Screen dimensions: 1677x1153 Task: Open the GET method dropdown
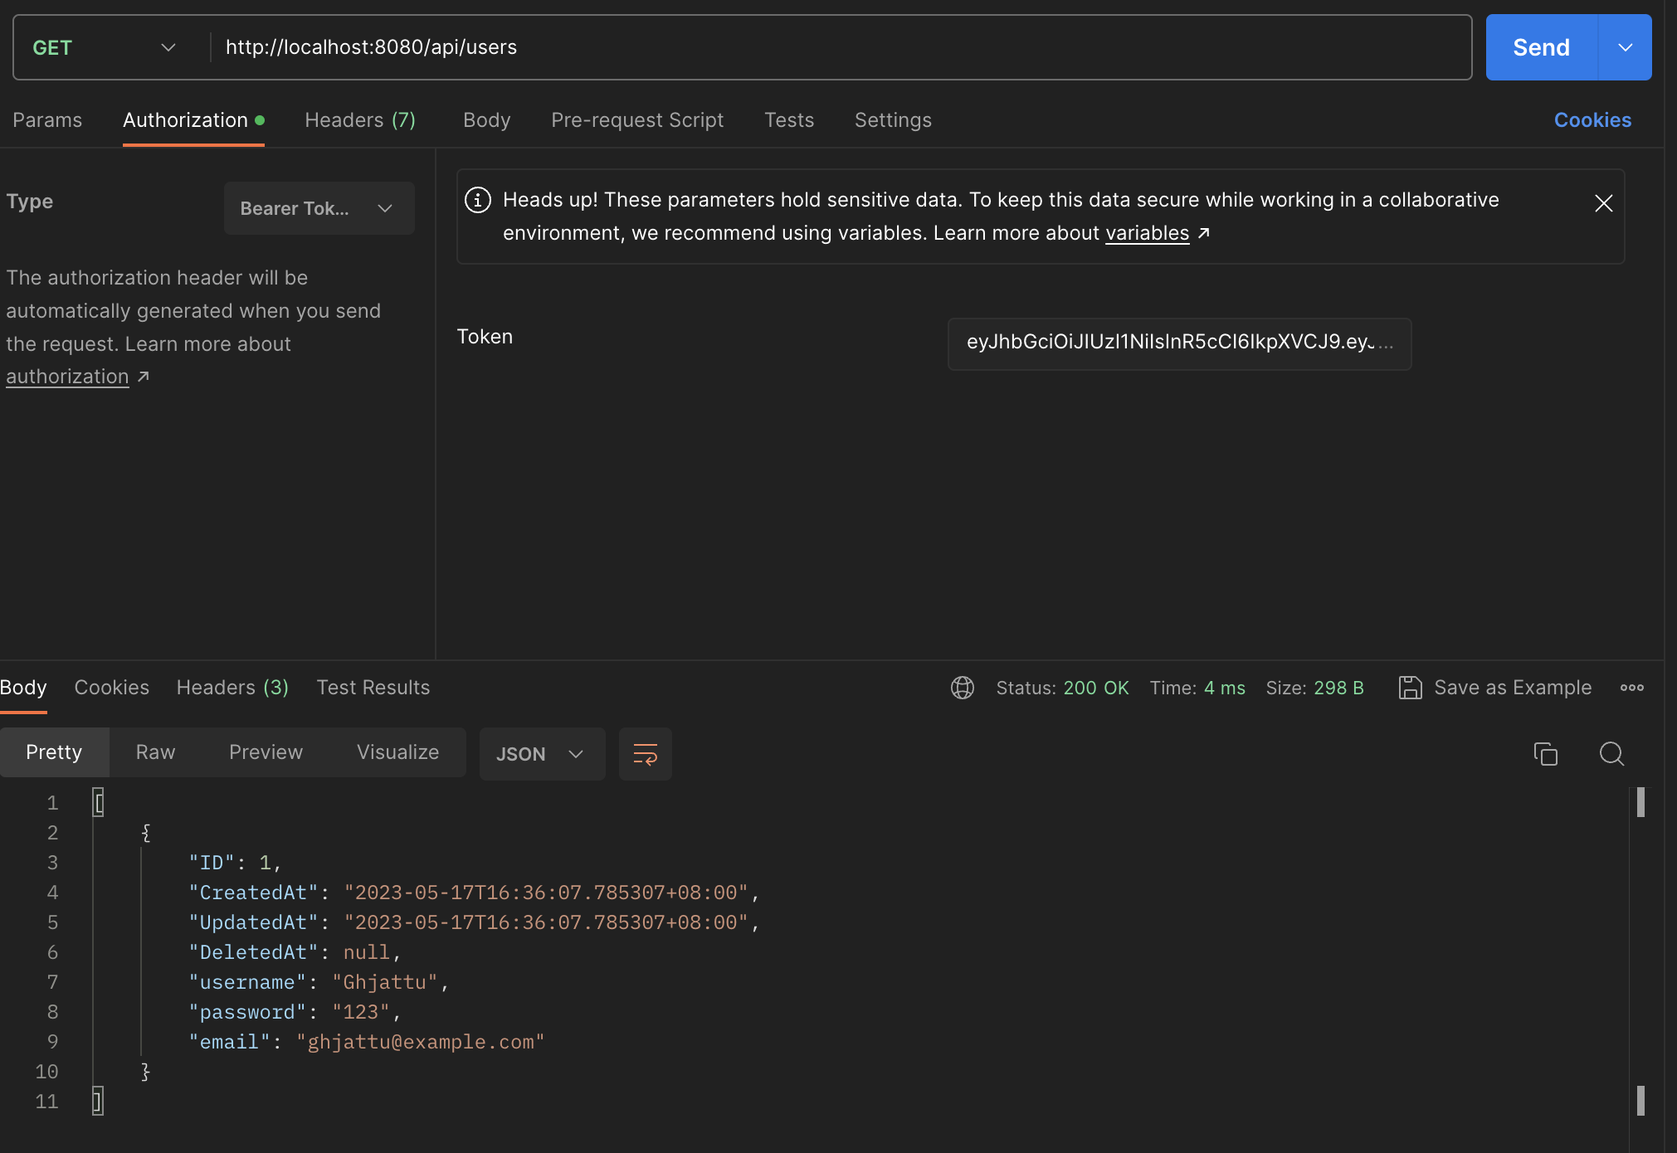coord(104,47)
